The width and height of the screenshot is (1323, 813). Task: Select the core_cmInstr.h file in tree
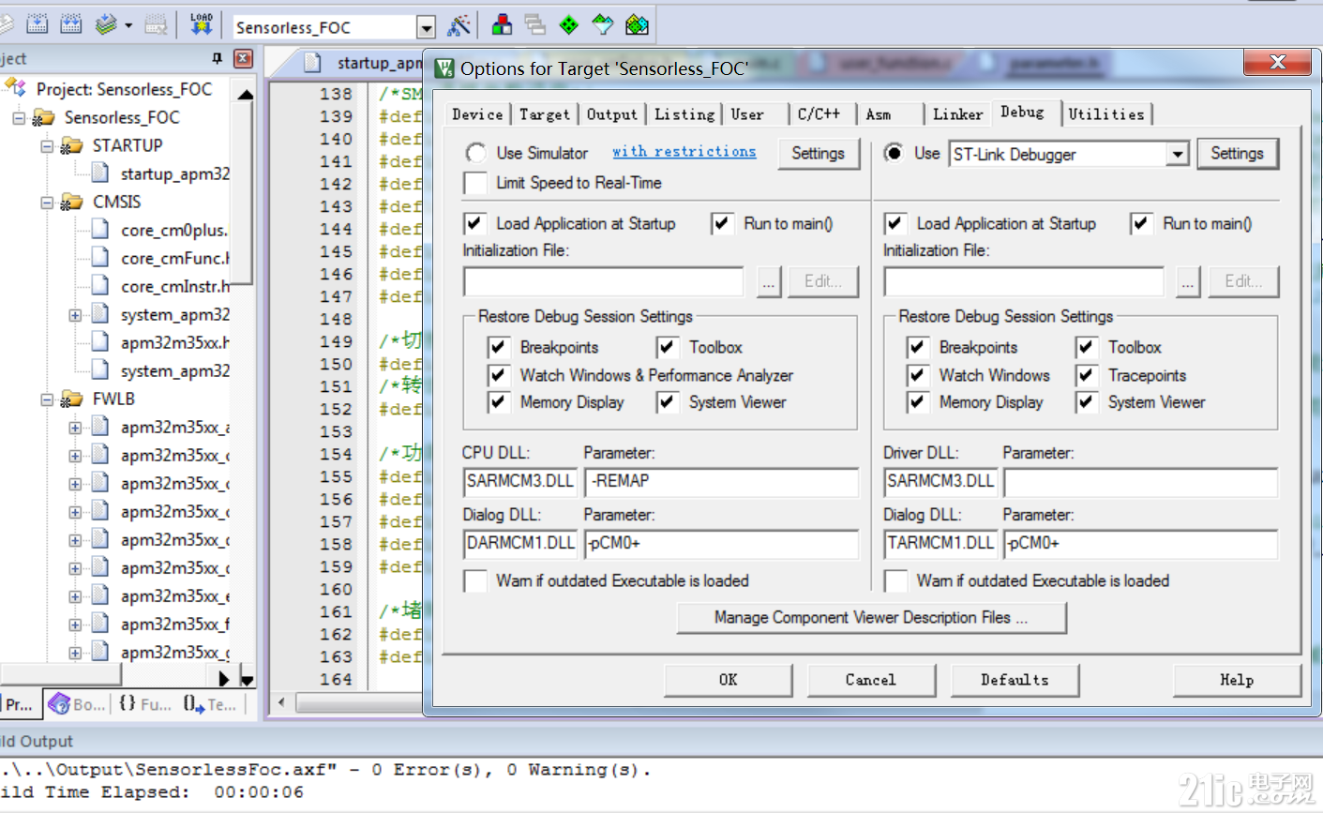click(174, 286)
